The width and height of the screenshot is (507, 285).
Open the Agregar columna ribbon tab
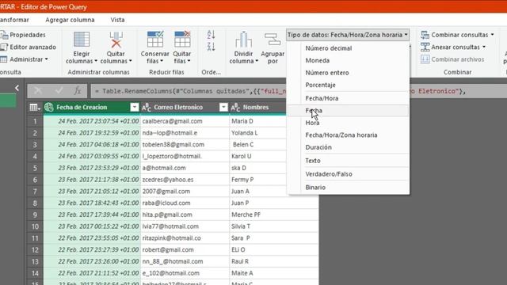tap(71, 20)
